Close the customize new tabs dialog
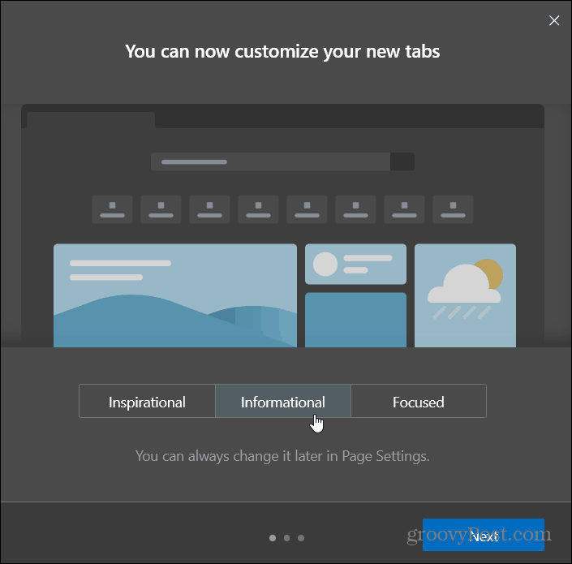 (554, 20)
